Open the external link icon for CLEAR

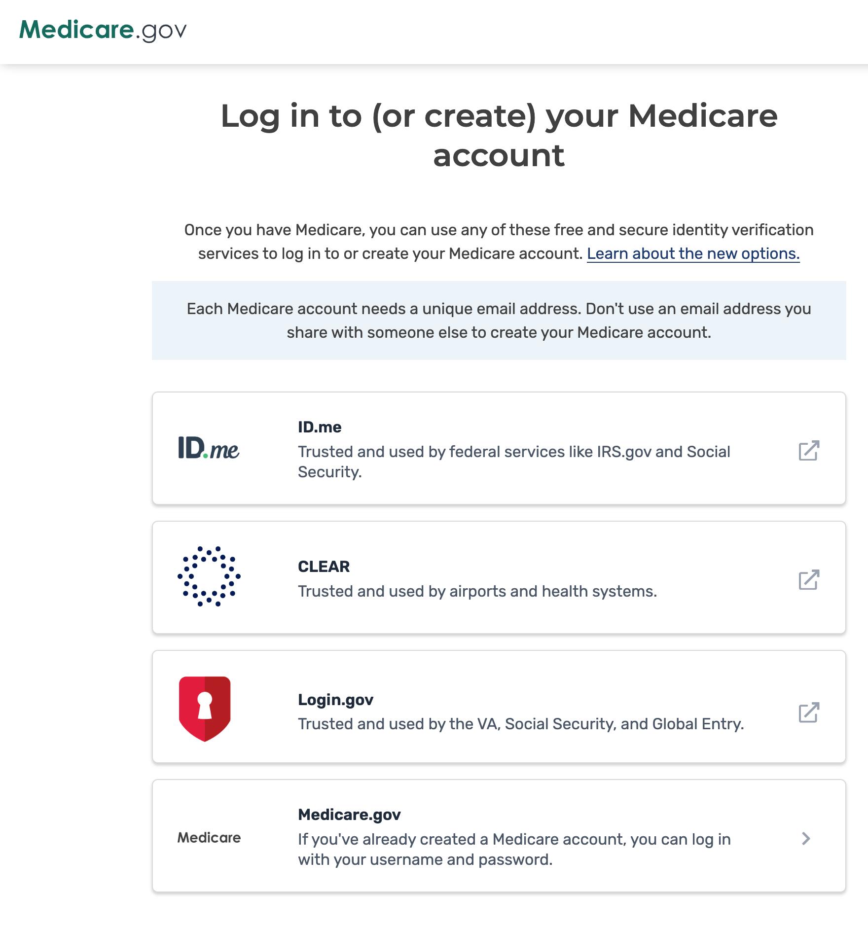coord(809,580)
